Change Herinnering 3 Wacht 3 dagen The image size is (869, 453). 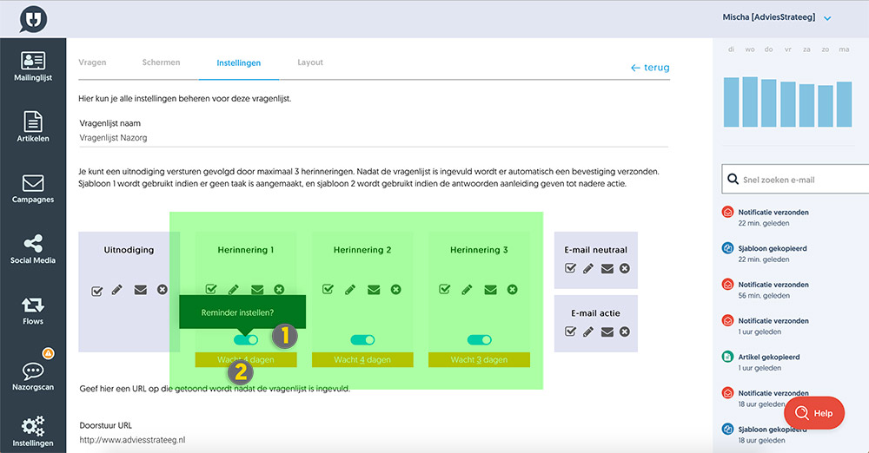[x=480, y=359]
